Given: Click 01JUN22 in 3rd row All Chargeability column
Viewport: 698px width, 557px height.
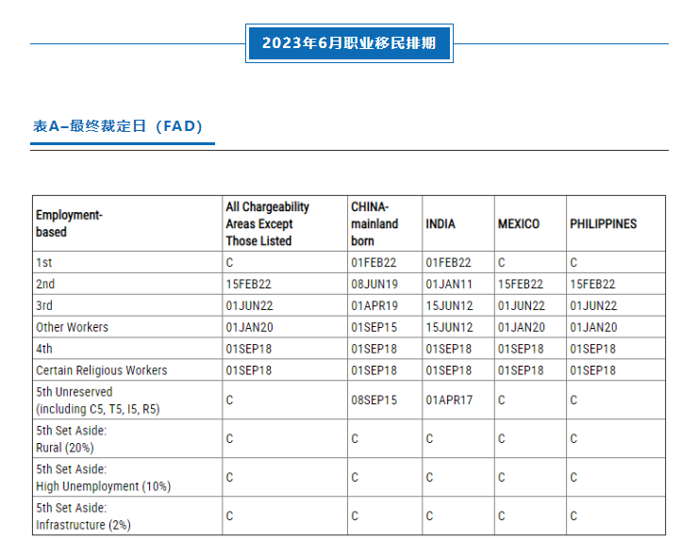Looking at the screenshot, I should 249,305.
